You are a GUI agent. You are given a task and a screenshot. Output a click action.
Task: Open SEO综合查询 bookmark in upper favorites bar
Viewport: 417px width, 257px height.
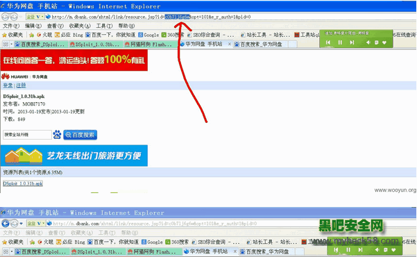click(211, 35)
